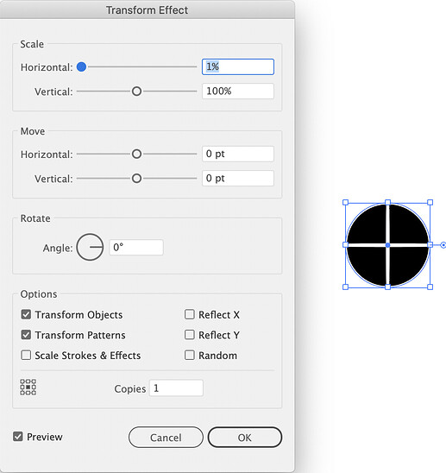This screenshot has height=473, width=446.
Task: Click the bottom-center bounding box handle
Action: click(x=388, y=287)
